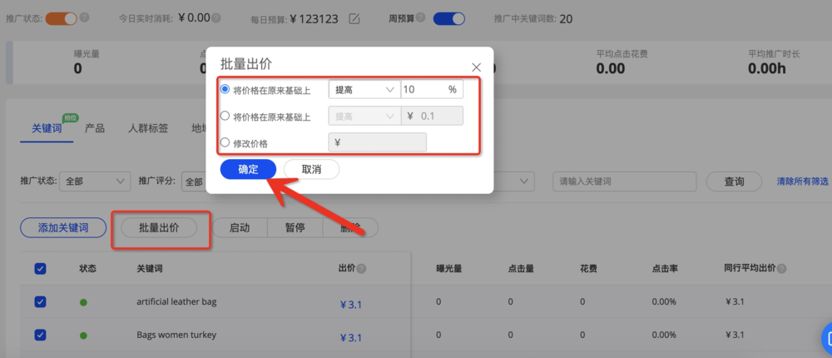Click 每日预算 value ¥123123
Viewport: 832px width, 358px height.
[x=314, y=19]
